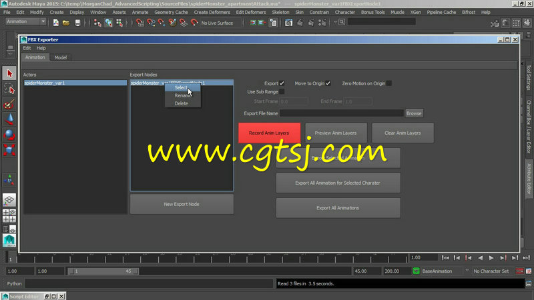
Task: Click the Auto Keyframe toggle icon
Action: [520, 271]
